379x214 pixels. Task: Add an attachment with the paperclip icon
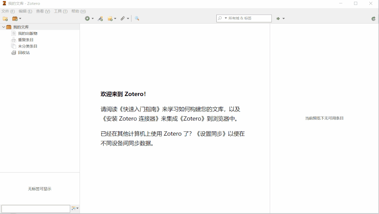(123, 19)
